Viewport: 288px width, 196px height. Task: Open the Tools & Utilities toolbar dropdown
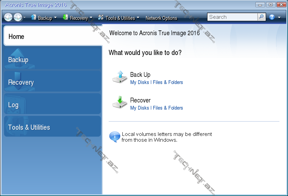pos(119,18)
